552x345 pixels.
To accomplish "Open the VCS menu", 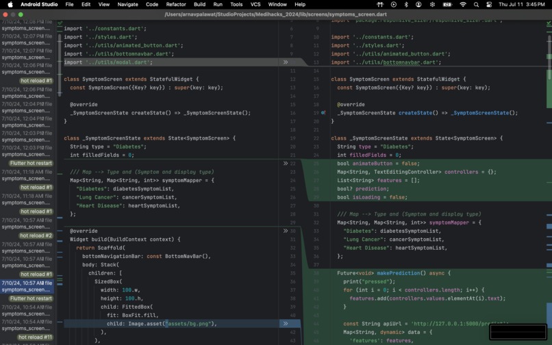I will coord(255,4).
